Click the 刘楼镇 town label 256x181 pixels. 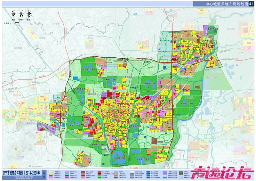pos(57,24)
